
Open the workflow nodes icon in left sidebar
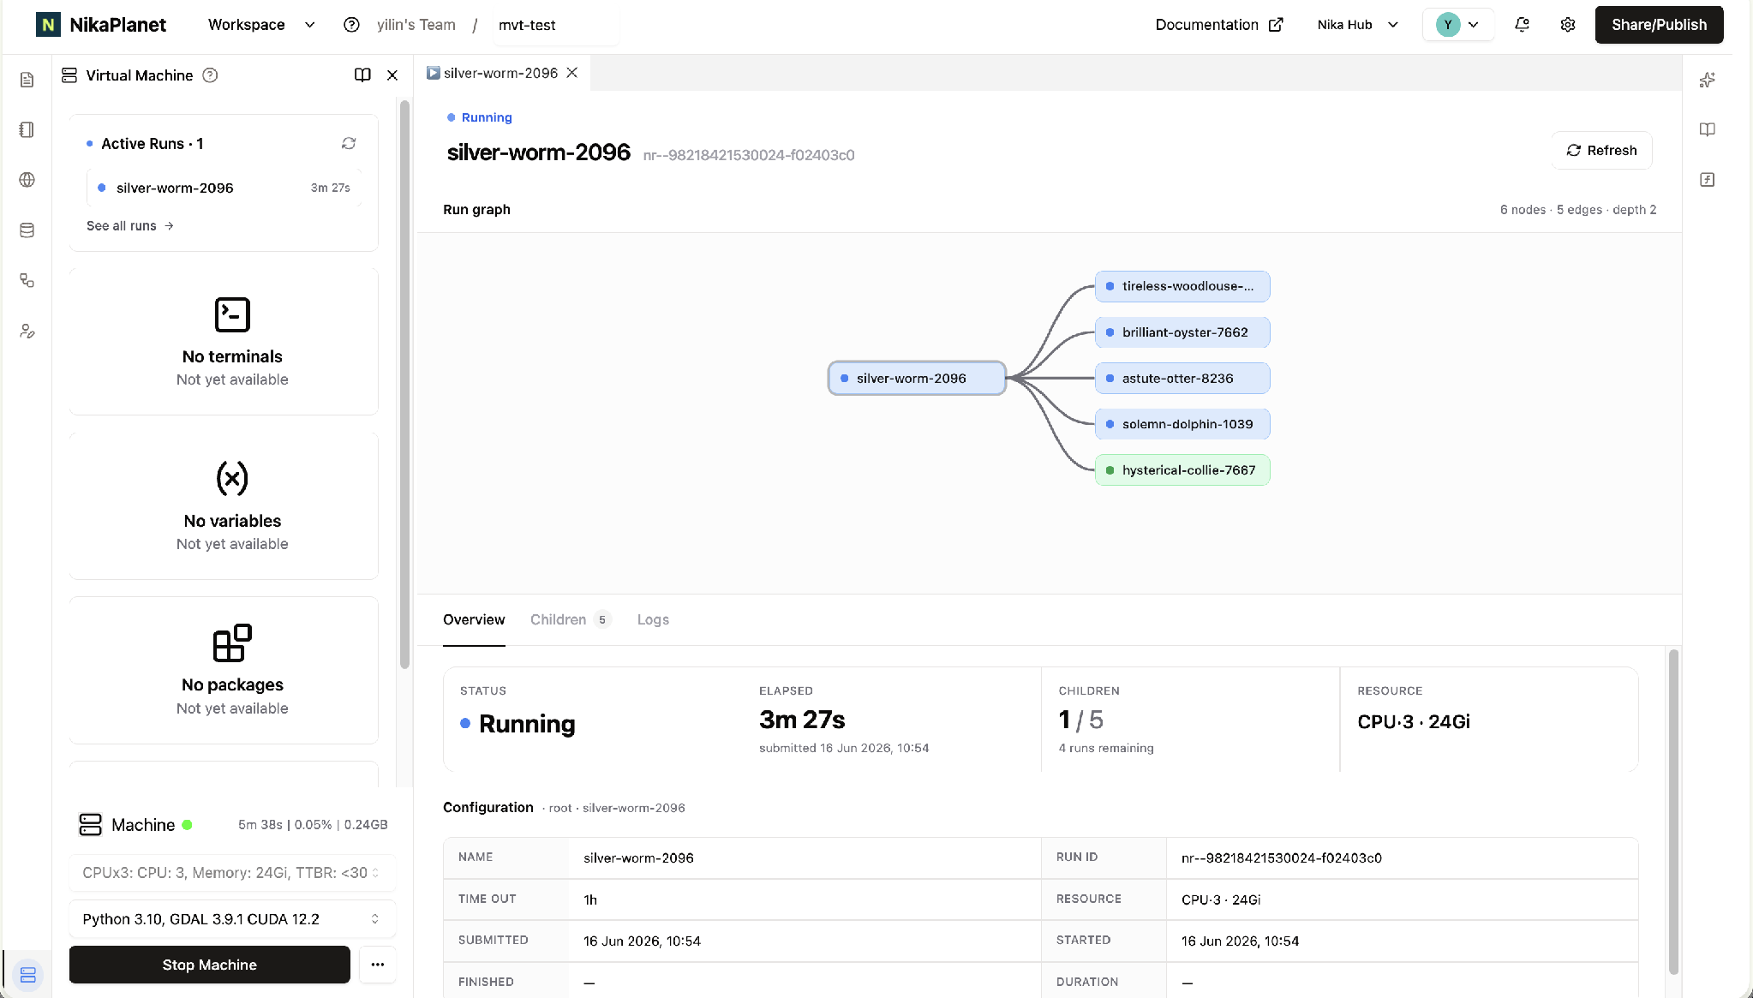tap(27, 281)
